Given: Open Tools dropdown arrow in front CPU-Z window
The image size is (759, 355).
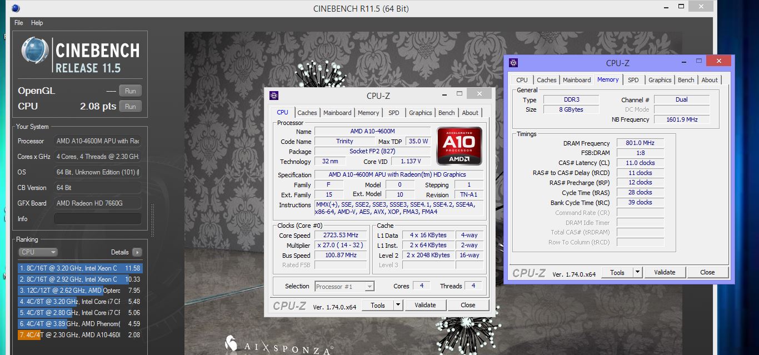Looking at the screenshot, I should tap(398, 305).
